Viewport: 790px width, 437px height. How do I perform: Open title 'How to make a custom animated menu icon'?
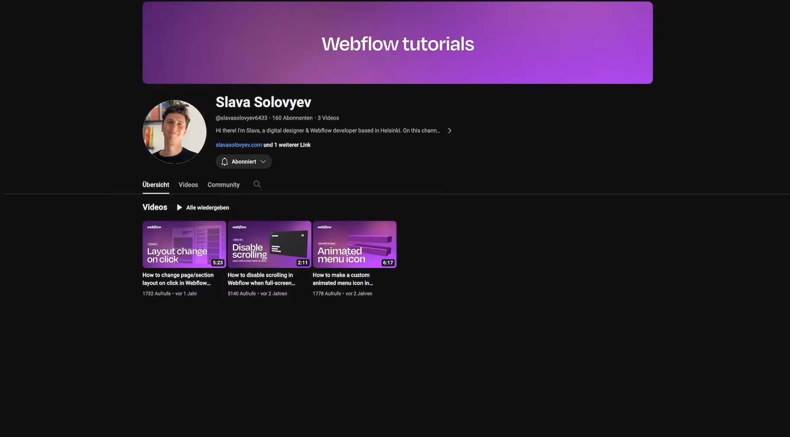tap(343, 279)
